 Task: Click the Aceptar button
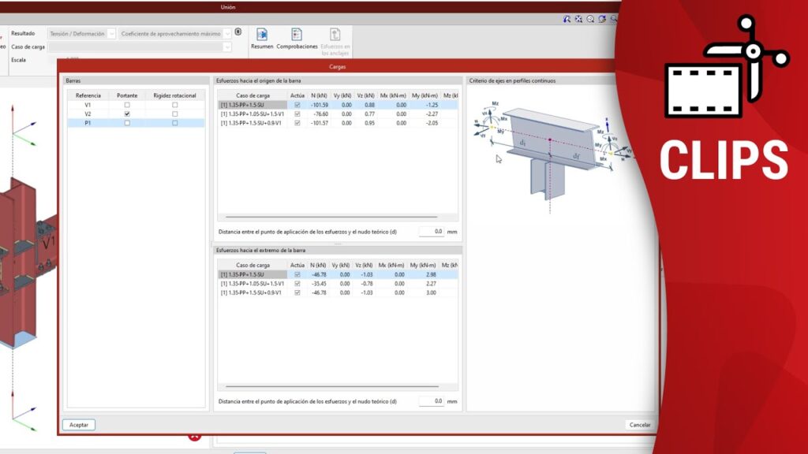(79, 425)
